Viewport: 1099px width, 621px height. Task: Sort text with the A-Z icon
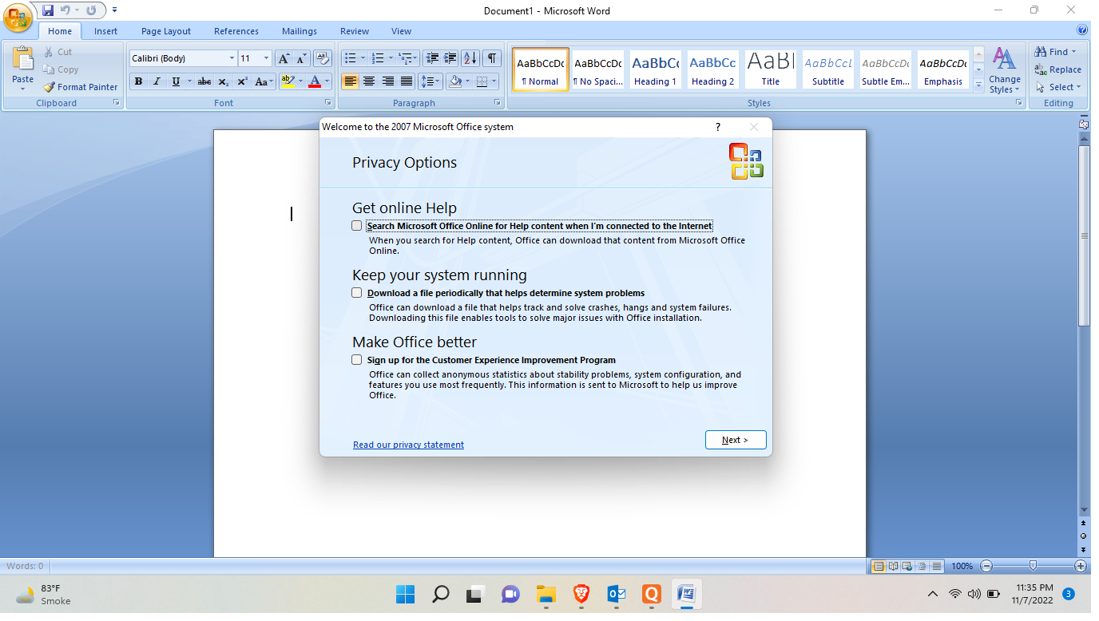[x=470, y=58]
